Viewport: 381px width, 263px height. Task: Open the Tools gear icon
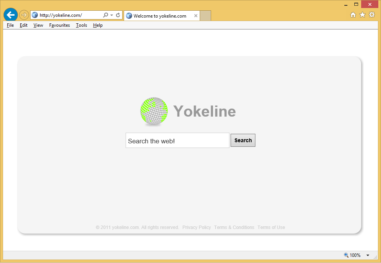point(371,15)
